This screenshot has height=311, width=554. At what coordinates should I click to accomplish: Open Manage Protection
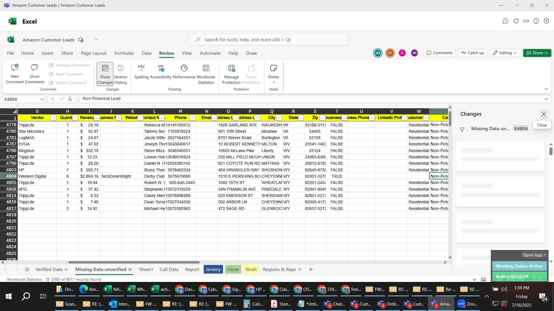tap(231, 74)
